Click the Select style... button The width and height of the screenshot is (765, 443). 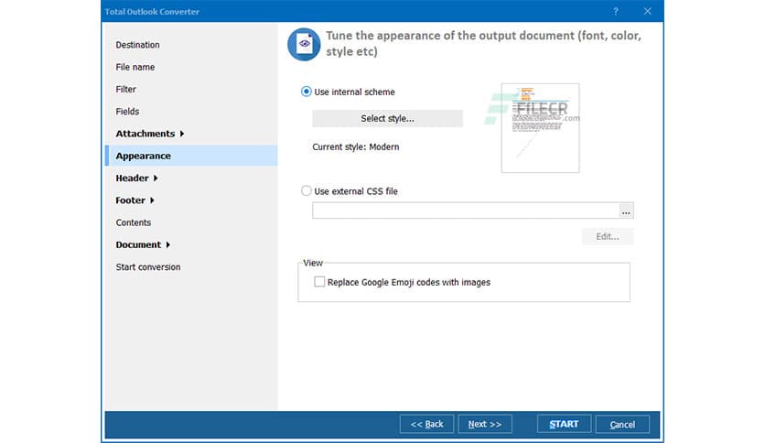pos(387,119)
